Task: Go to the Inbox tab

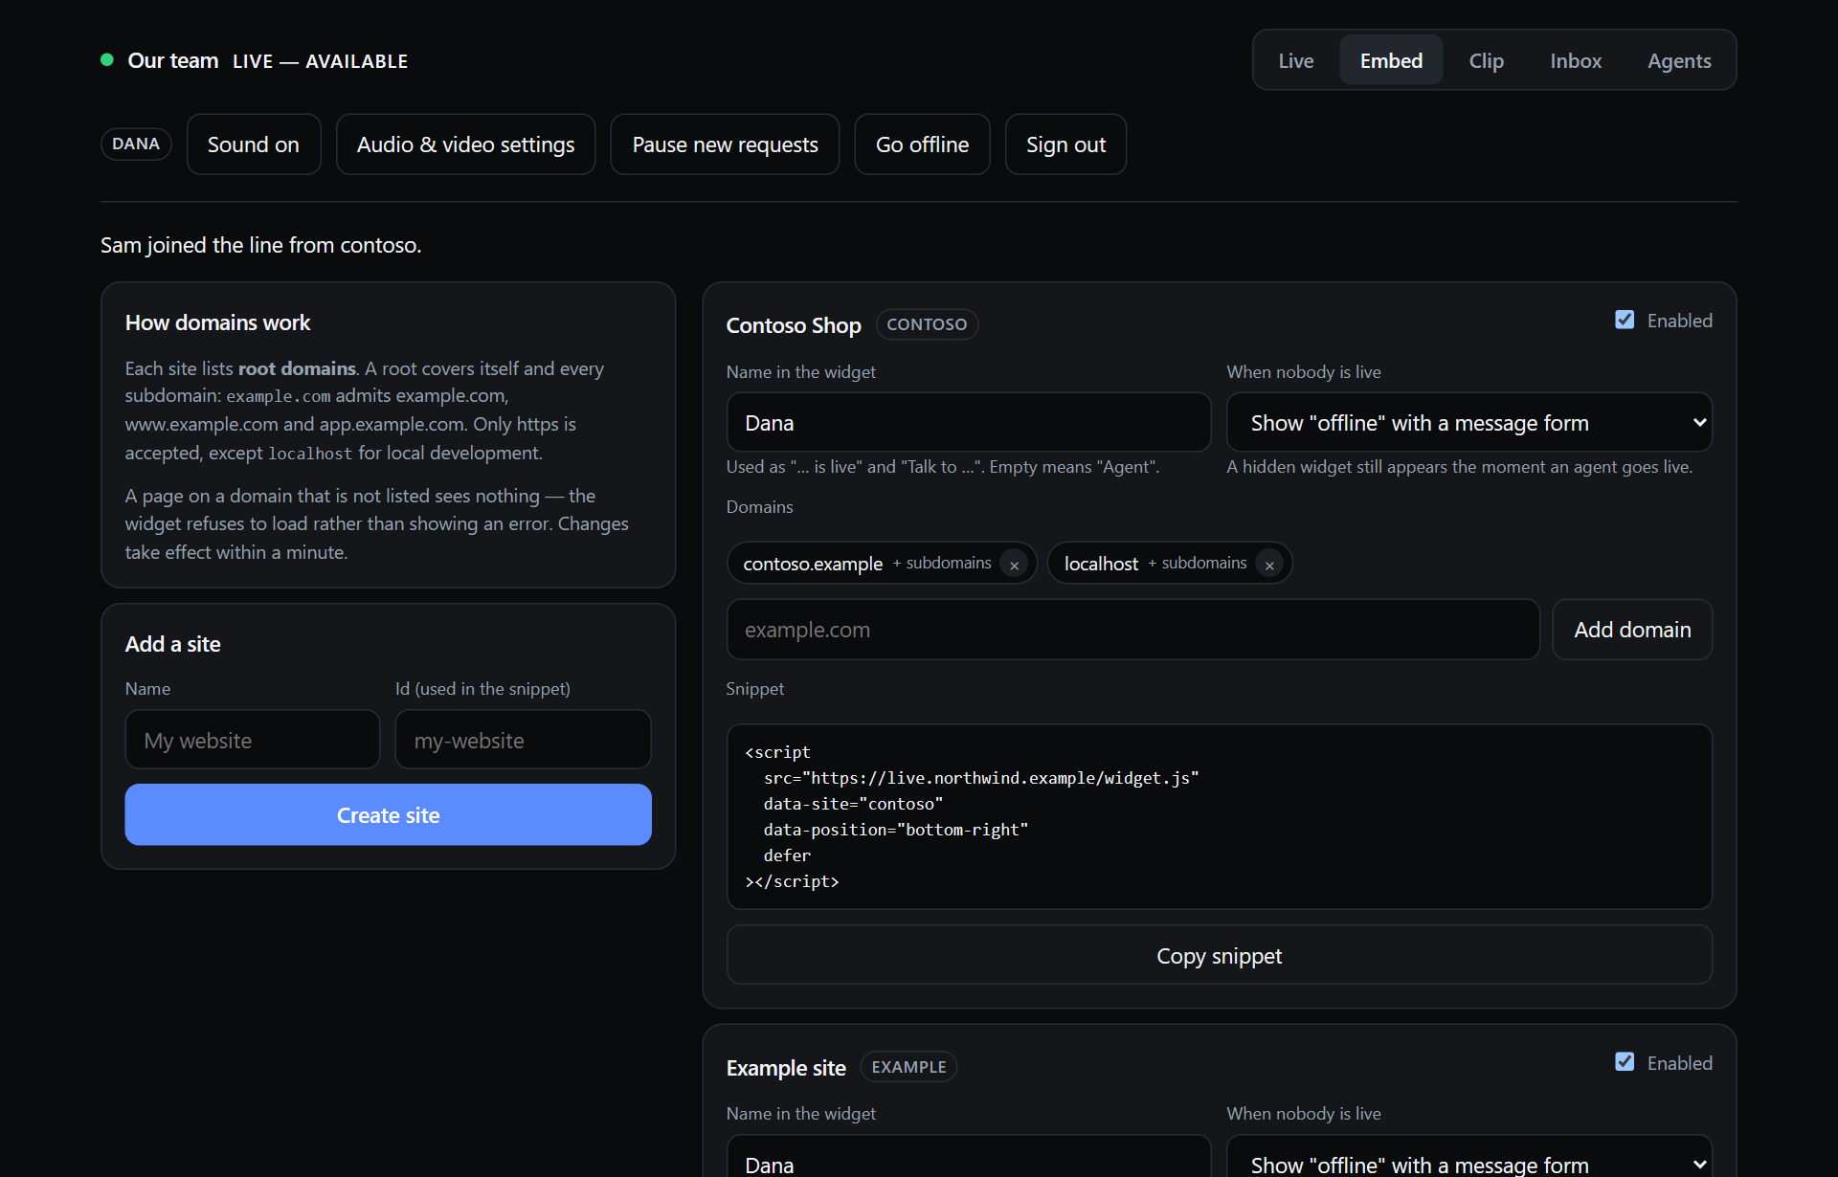Action: pyautogui.click(x=1576, y=60)
